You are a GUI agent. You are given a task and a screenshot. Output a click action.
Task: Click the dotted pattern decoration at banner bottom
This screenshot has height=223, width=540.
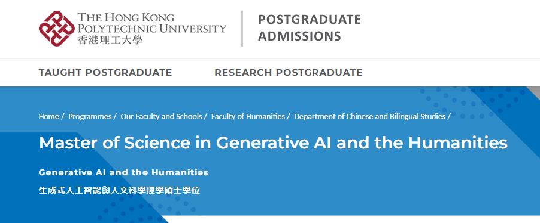[x=145, y=209]
